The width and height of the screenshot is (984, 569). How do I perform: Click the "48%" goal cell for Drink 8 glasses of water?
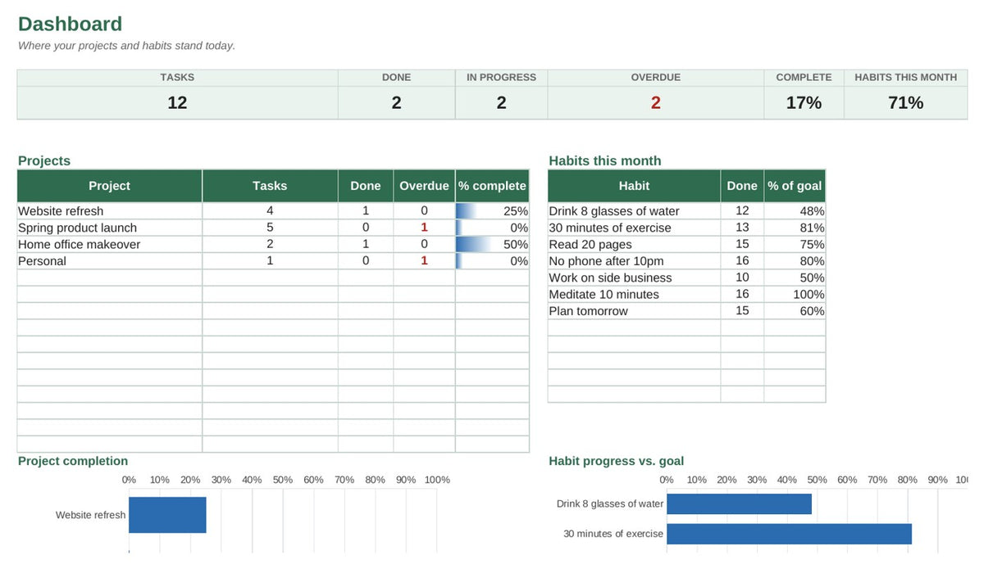[x=795, y=211]
